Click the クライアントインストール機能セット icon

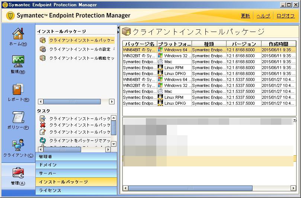(43, 58)
